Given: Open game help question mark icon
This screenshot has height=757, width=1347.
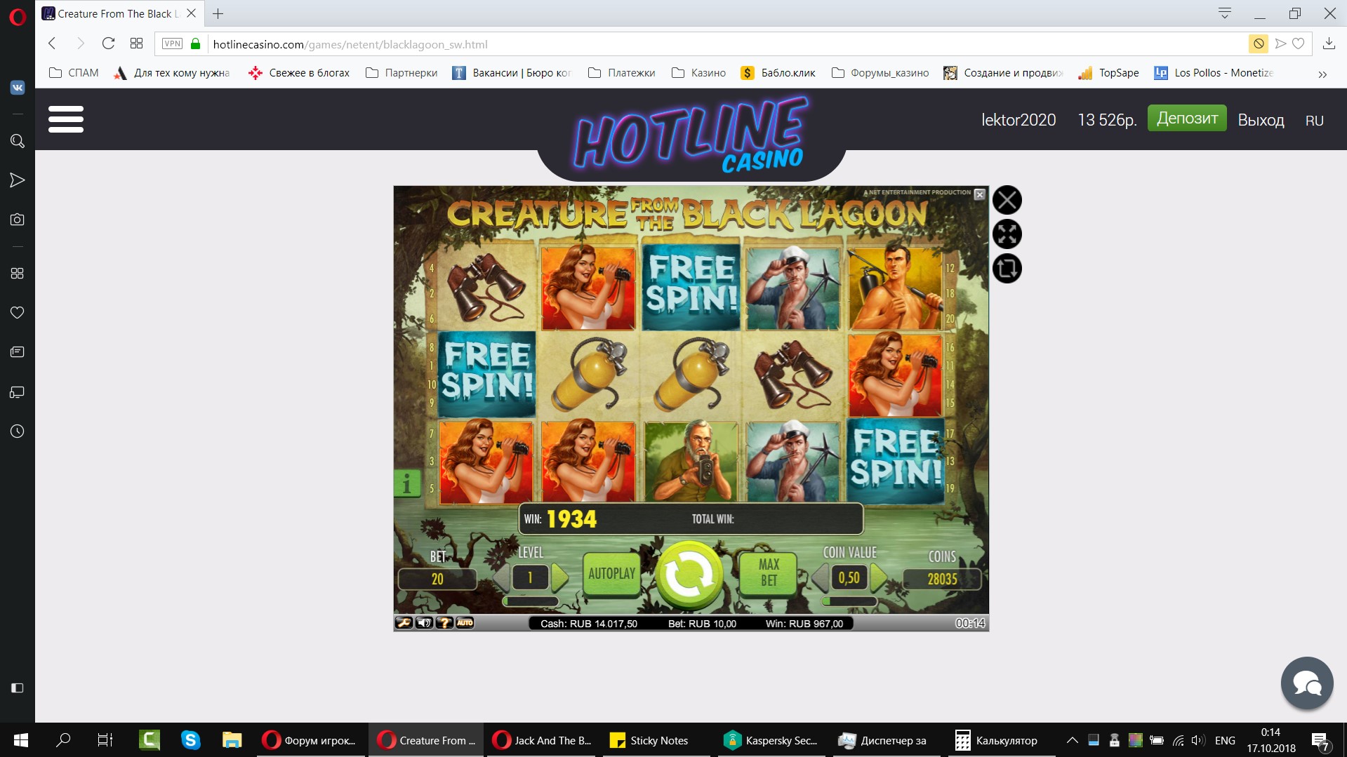Looking at the screenshot, I should (x=444, y=623).
